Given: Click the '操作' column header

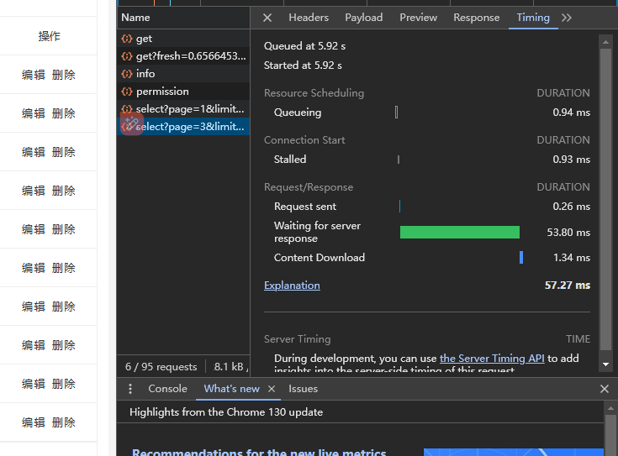Looking at the screenshot, I should [49, 36].
